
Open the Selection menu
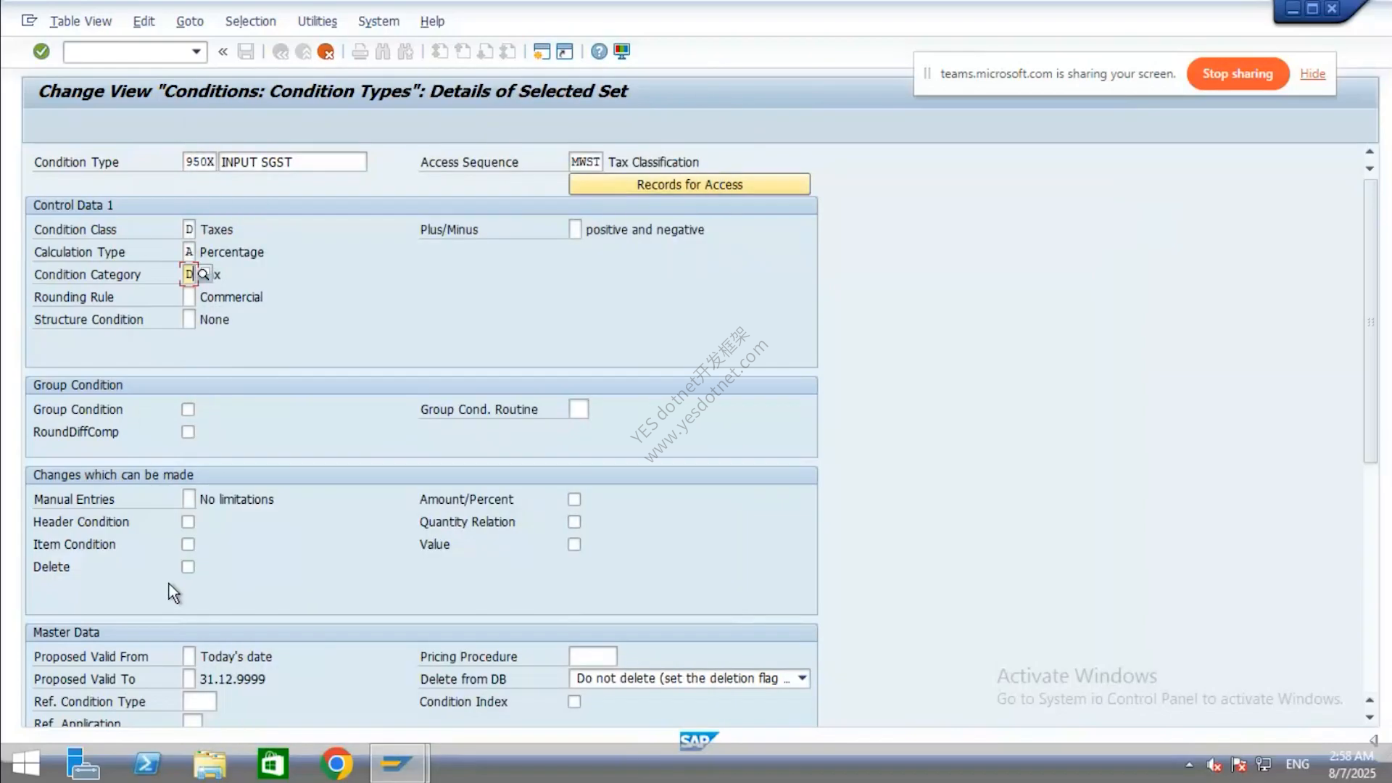(250, 21)
